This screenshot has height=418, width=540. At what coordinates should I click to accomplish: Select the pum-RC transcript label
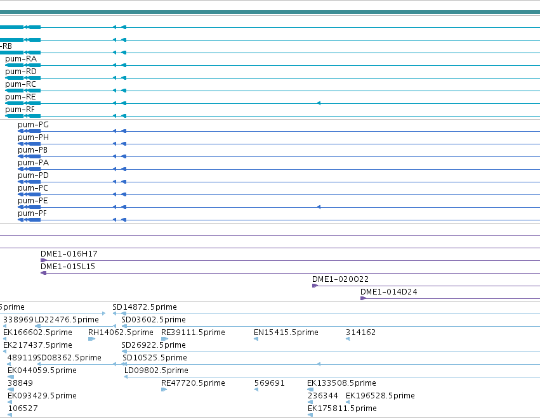20,84
